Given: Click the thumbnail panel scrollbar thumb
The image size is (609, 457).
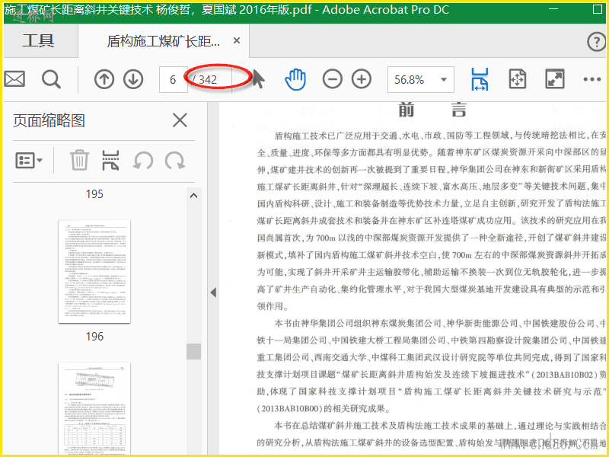Looking at the screenshot, I should click(193, 352).
